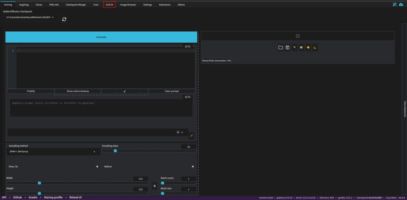
Task: Send image to extras ruler icon
Action: click(x=315, y=48)
